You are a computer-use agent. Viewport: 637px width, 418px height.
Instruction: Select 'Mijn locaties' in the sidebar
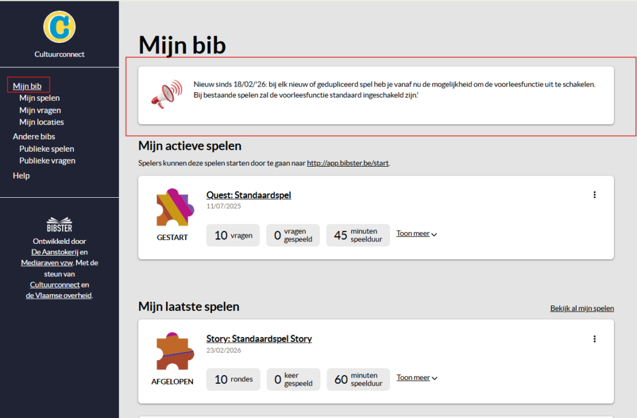coord(41,122)
